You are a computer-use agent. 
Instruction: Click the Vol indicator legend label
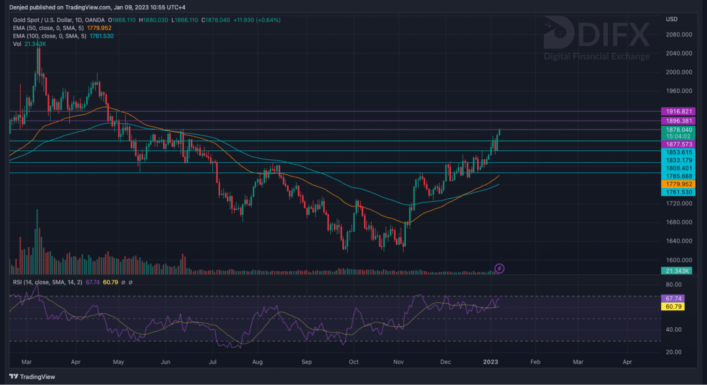coord(17,44)
